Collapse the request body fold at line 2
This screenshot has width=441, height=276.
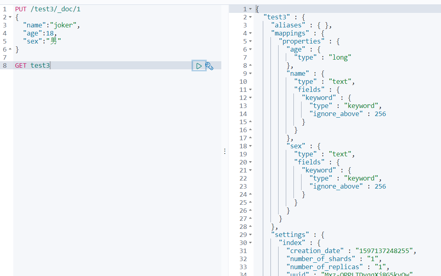click(10, 17)
